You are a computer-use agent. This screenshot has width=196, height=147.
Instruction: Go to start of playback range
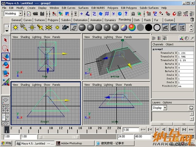point(143,130)
